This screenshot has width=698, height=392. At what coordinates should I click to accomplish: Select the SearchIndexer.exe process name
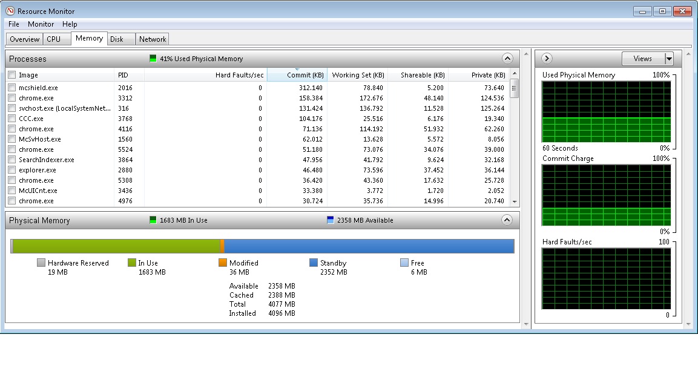[46, 160]
